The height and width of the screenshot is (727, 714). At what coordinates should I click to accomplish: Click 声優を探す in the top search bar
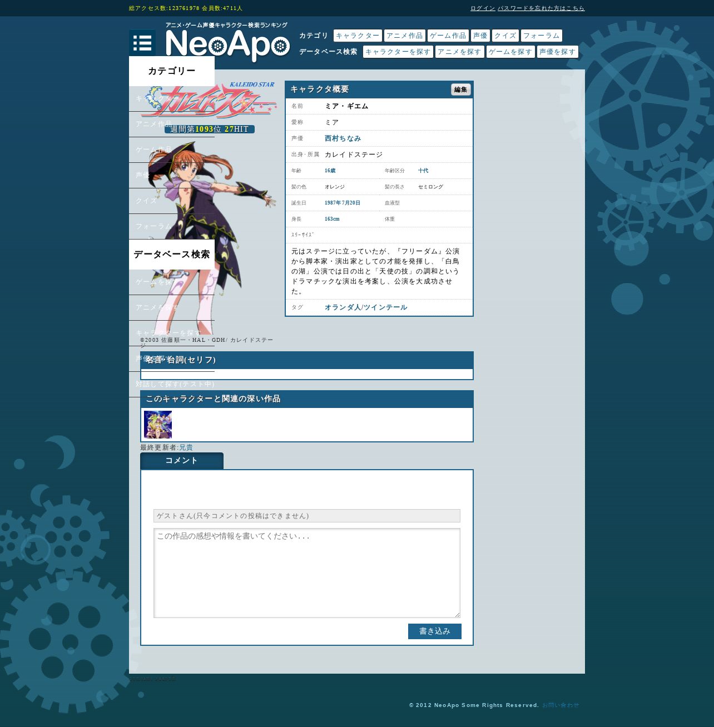558,52
